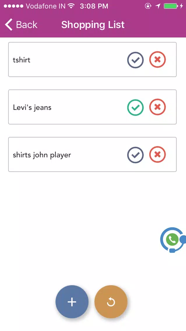Tap the rotation lock status icon
Viewport: 186px width, 331px height.
click(148, 6)
